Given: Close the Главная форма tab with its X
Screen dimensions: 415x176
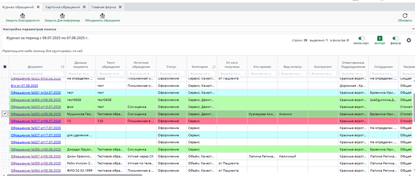Looking at the screenshot, I should (120, 7).
